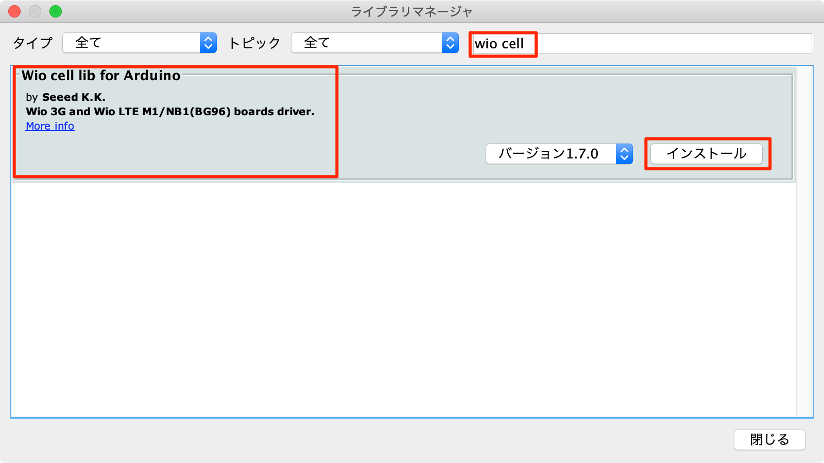The height and width of the screenshot is (463, 824).
Task: Click the library list vertical scrollbar track
Action: pos(804,242)
